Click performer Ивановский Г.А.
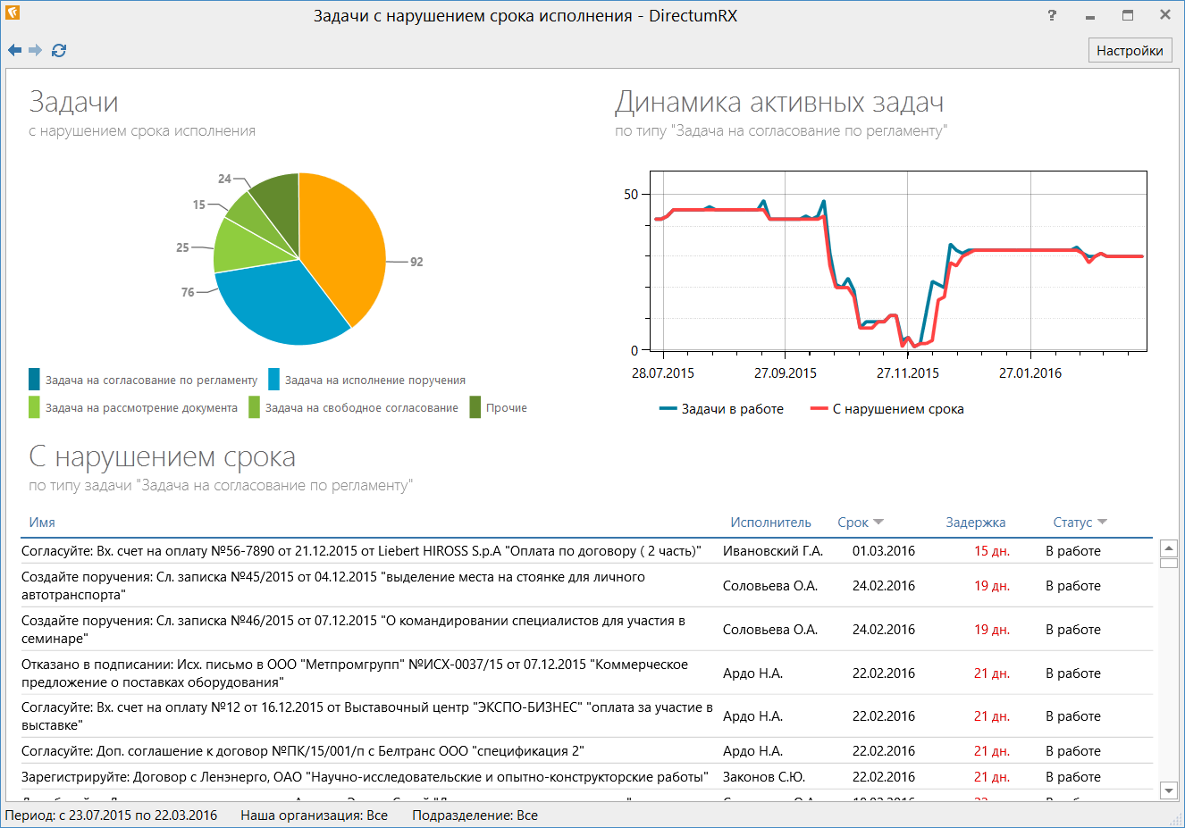 (x=773, y=551)
